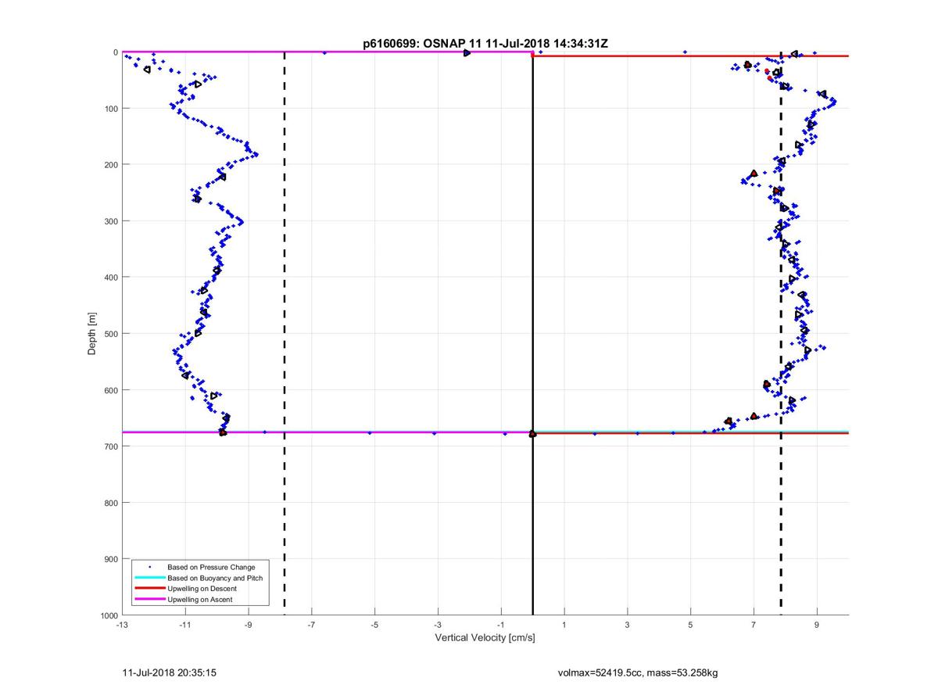Click legend entry Upwelling on Ascent
938x692 pixels.
click(x=199, y=599)
